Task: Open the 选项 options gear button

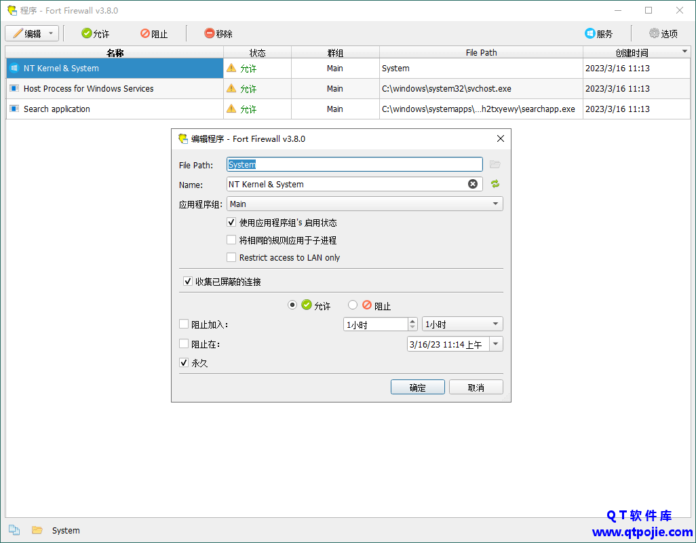Action: (x=663, y=34)
